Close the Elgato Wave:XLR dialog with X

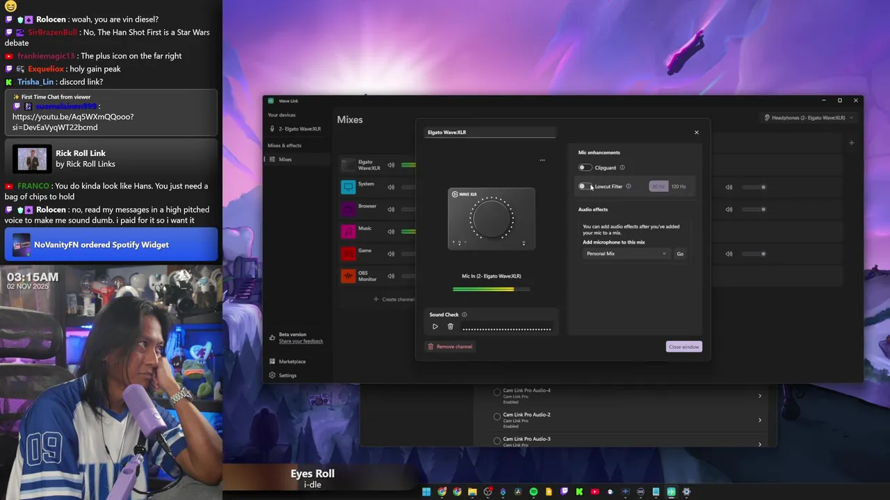click(696, 132)
